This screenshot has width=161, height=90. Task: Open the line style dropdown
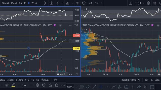pyautogui.click(x=31, y=85)
